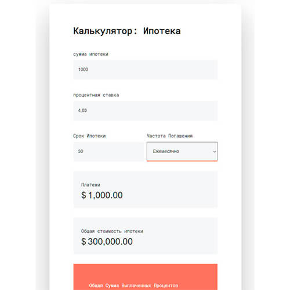Click Общая Сумма Выплаченных Процентов text
Viewport: 290px width, 290px height.
click(133, 285)
